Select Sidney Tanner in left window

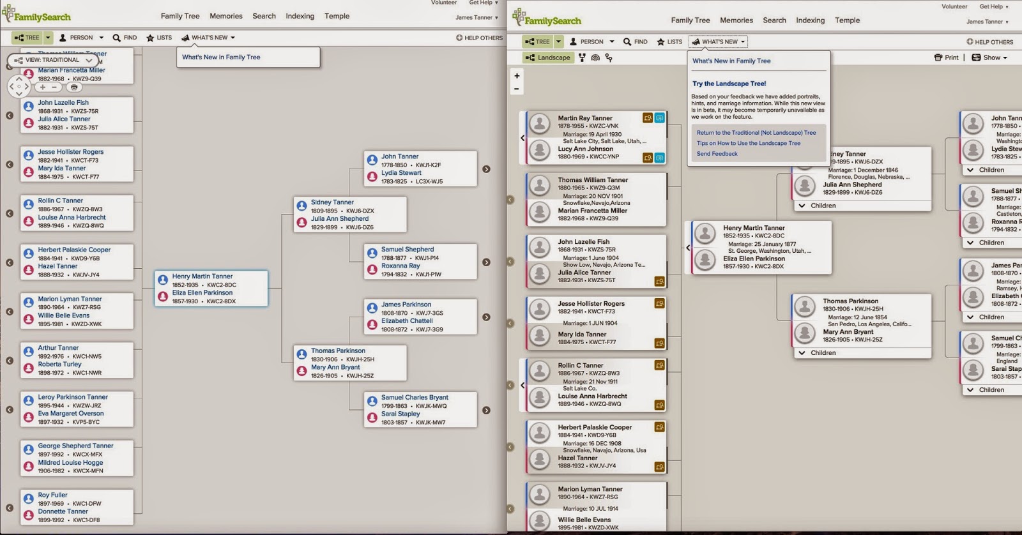[332, 202]
